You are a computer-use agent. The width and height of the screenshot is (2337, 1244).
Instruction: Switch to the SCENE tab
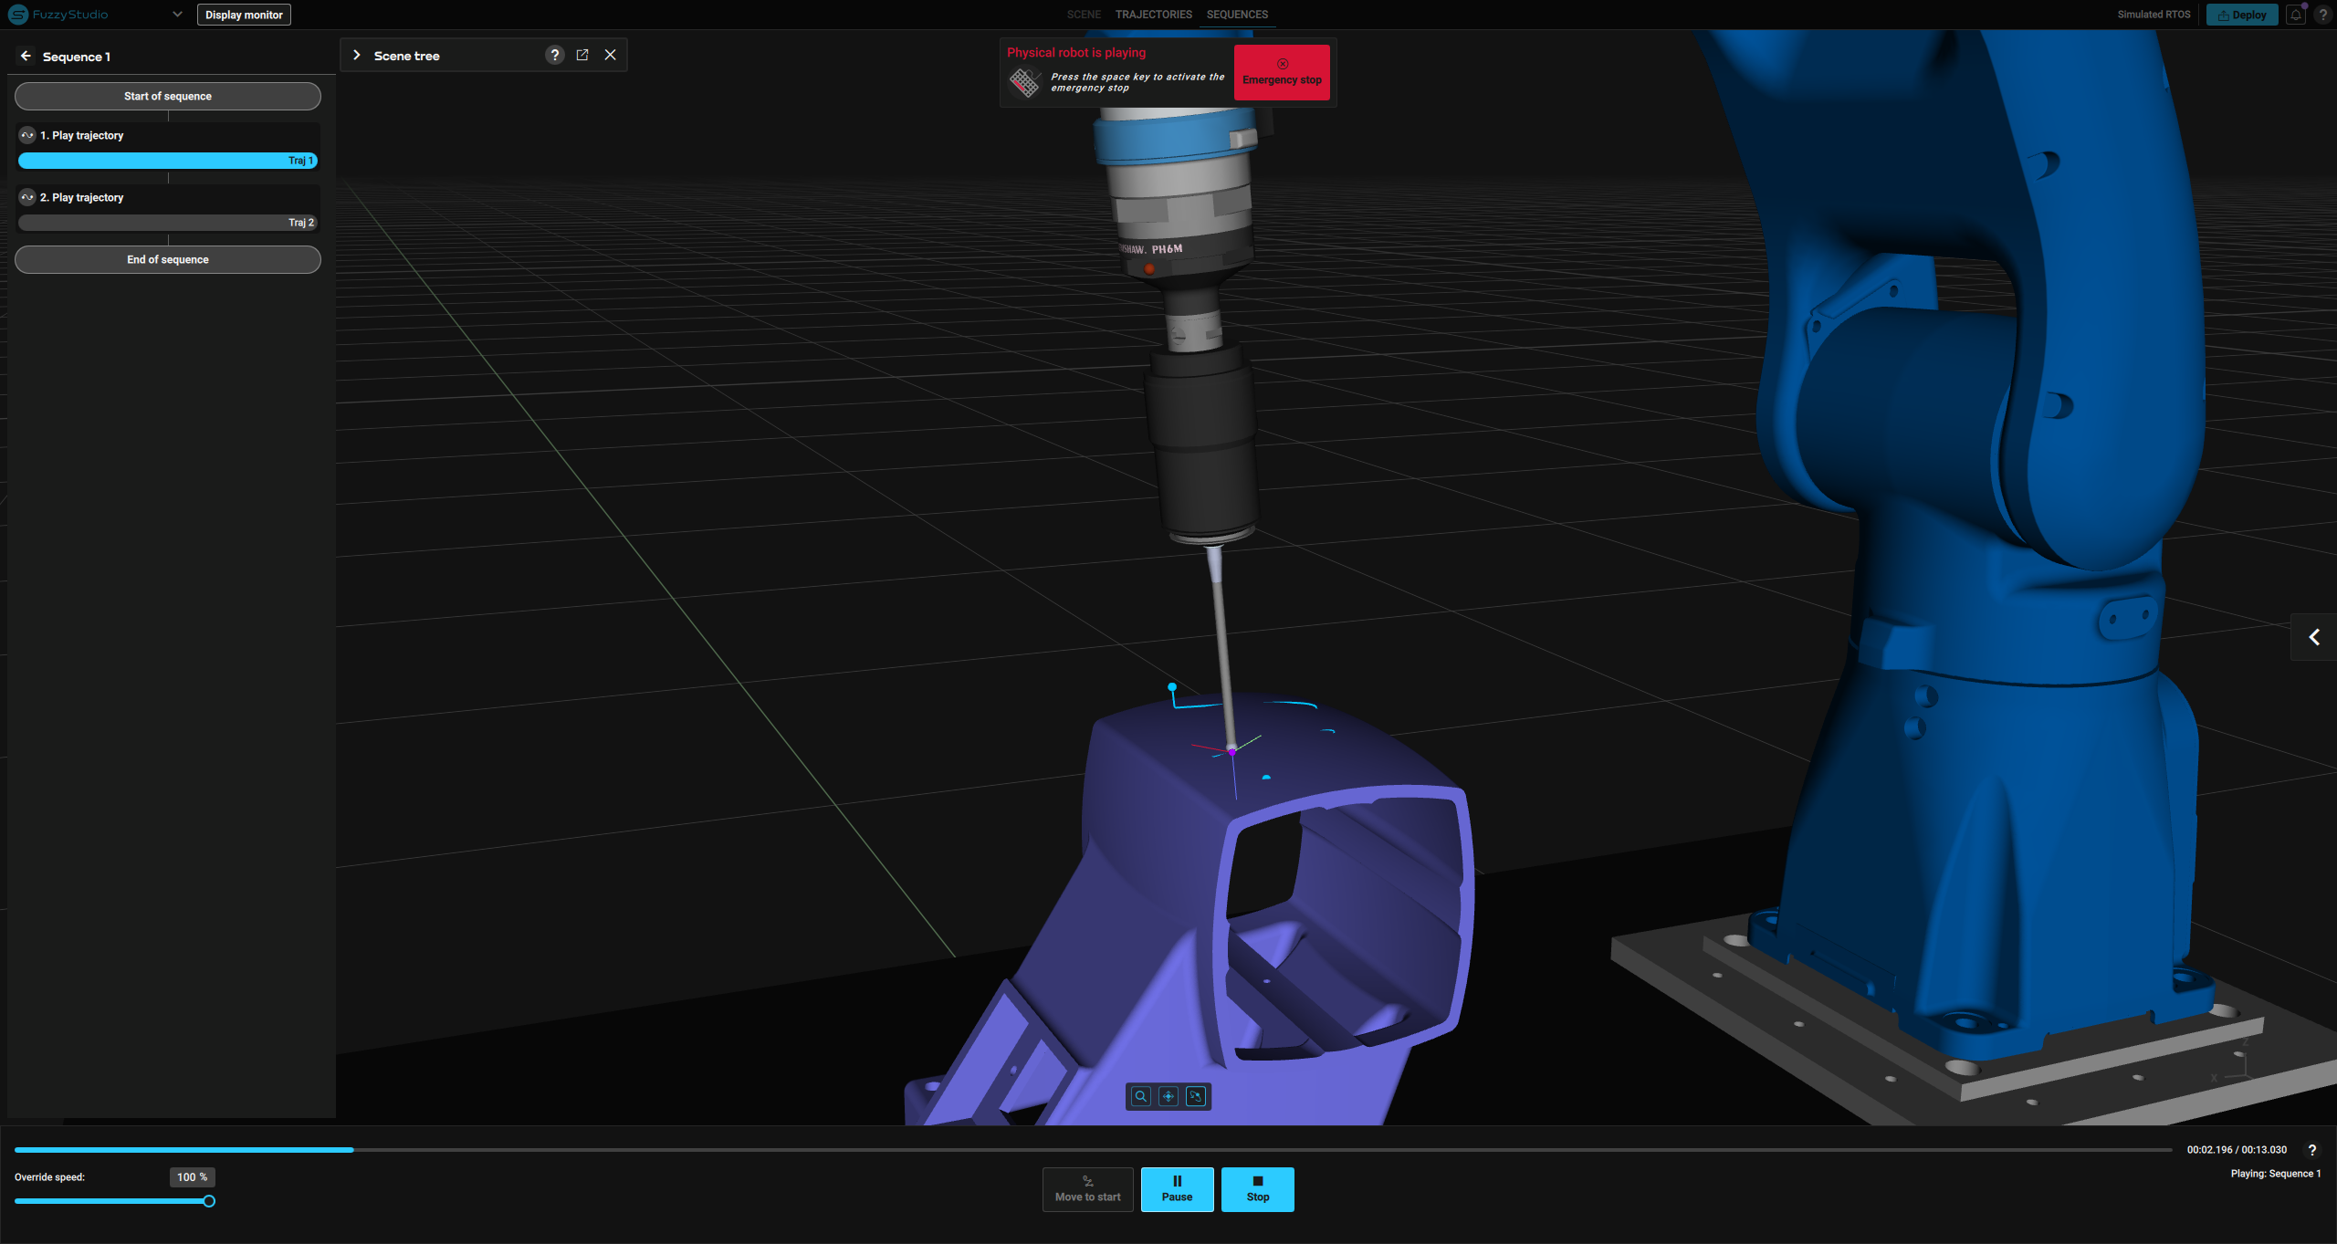click(x=1084, y=15)
